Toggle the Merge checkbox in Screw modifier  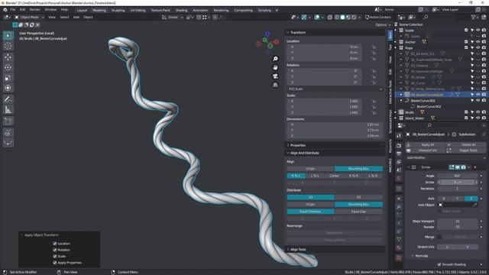click(439, 237)
